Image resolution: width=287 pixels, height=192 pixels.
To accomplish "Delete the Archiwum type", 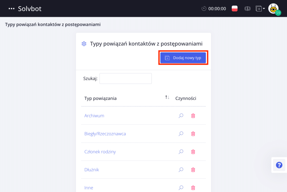I will (193, 116).
